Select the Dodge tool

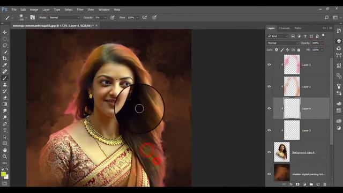point(5,117)
